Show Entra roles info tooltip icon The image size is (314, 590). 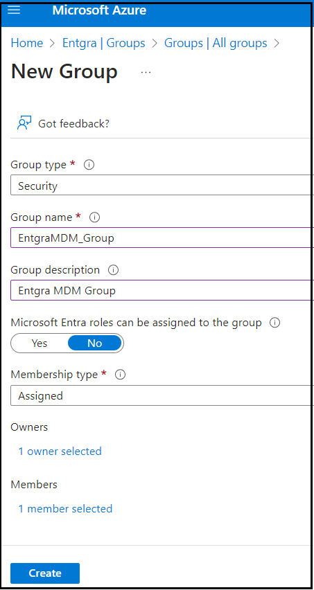[x=275, y=323]
